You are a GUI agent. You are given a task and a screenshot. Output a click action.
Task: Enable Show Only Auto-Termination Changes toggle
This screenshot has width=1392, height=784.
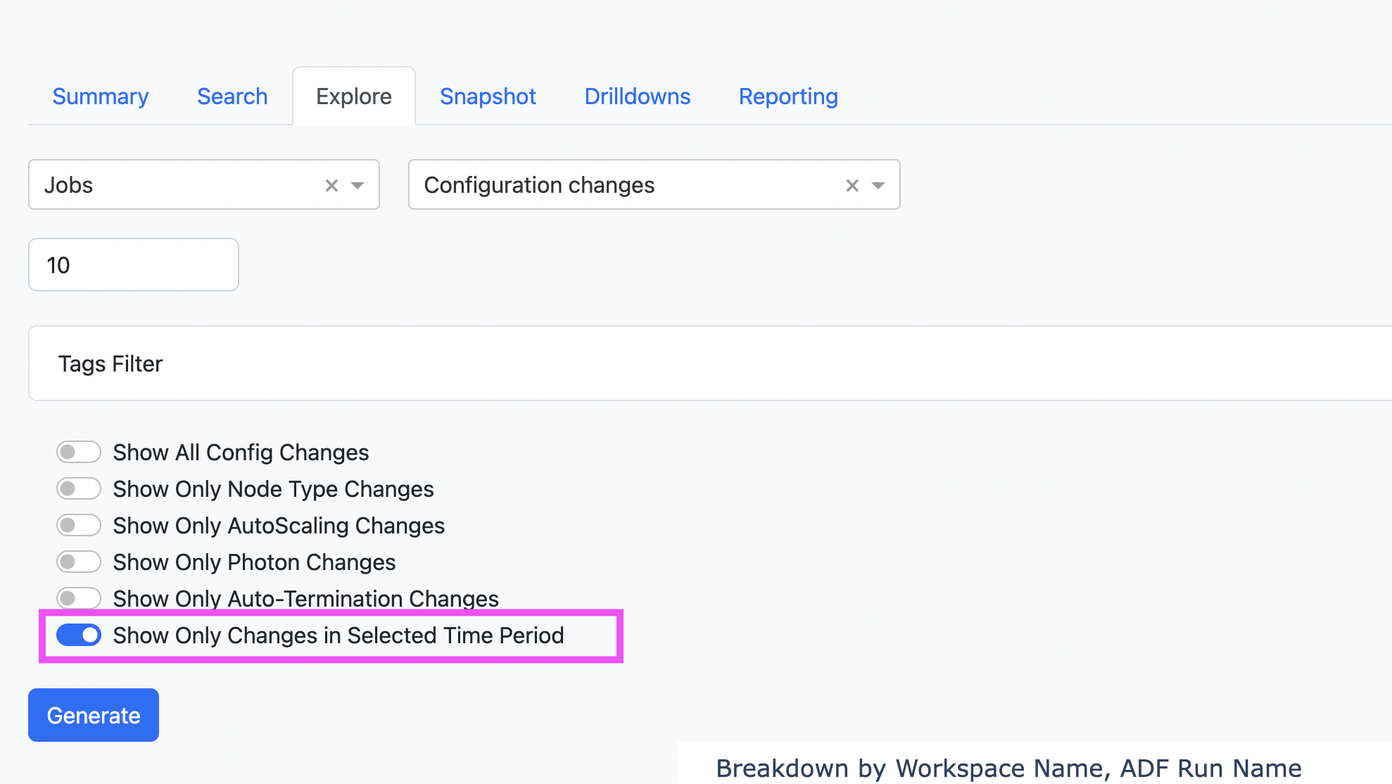click(79, 598)
